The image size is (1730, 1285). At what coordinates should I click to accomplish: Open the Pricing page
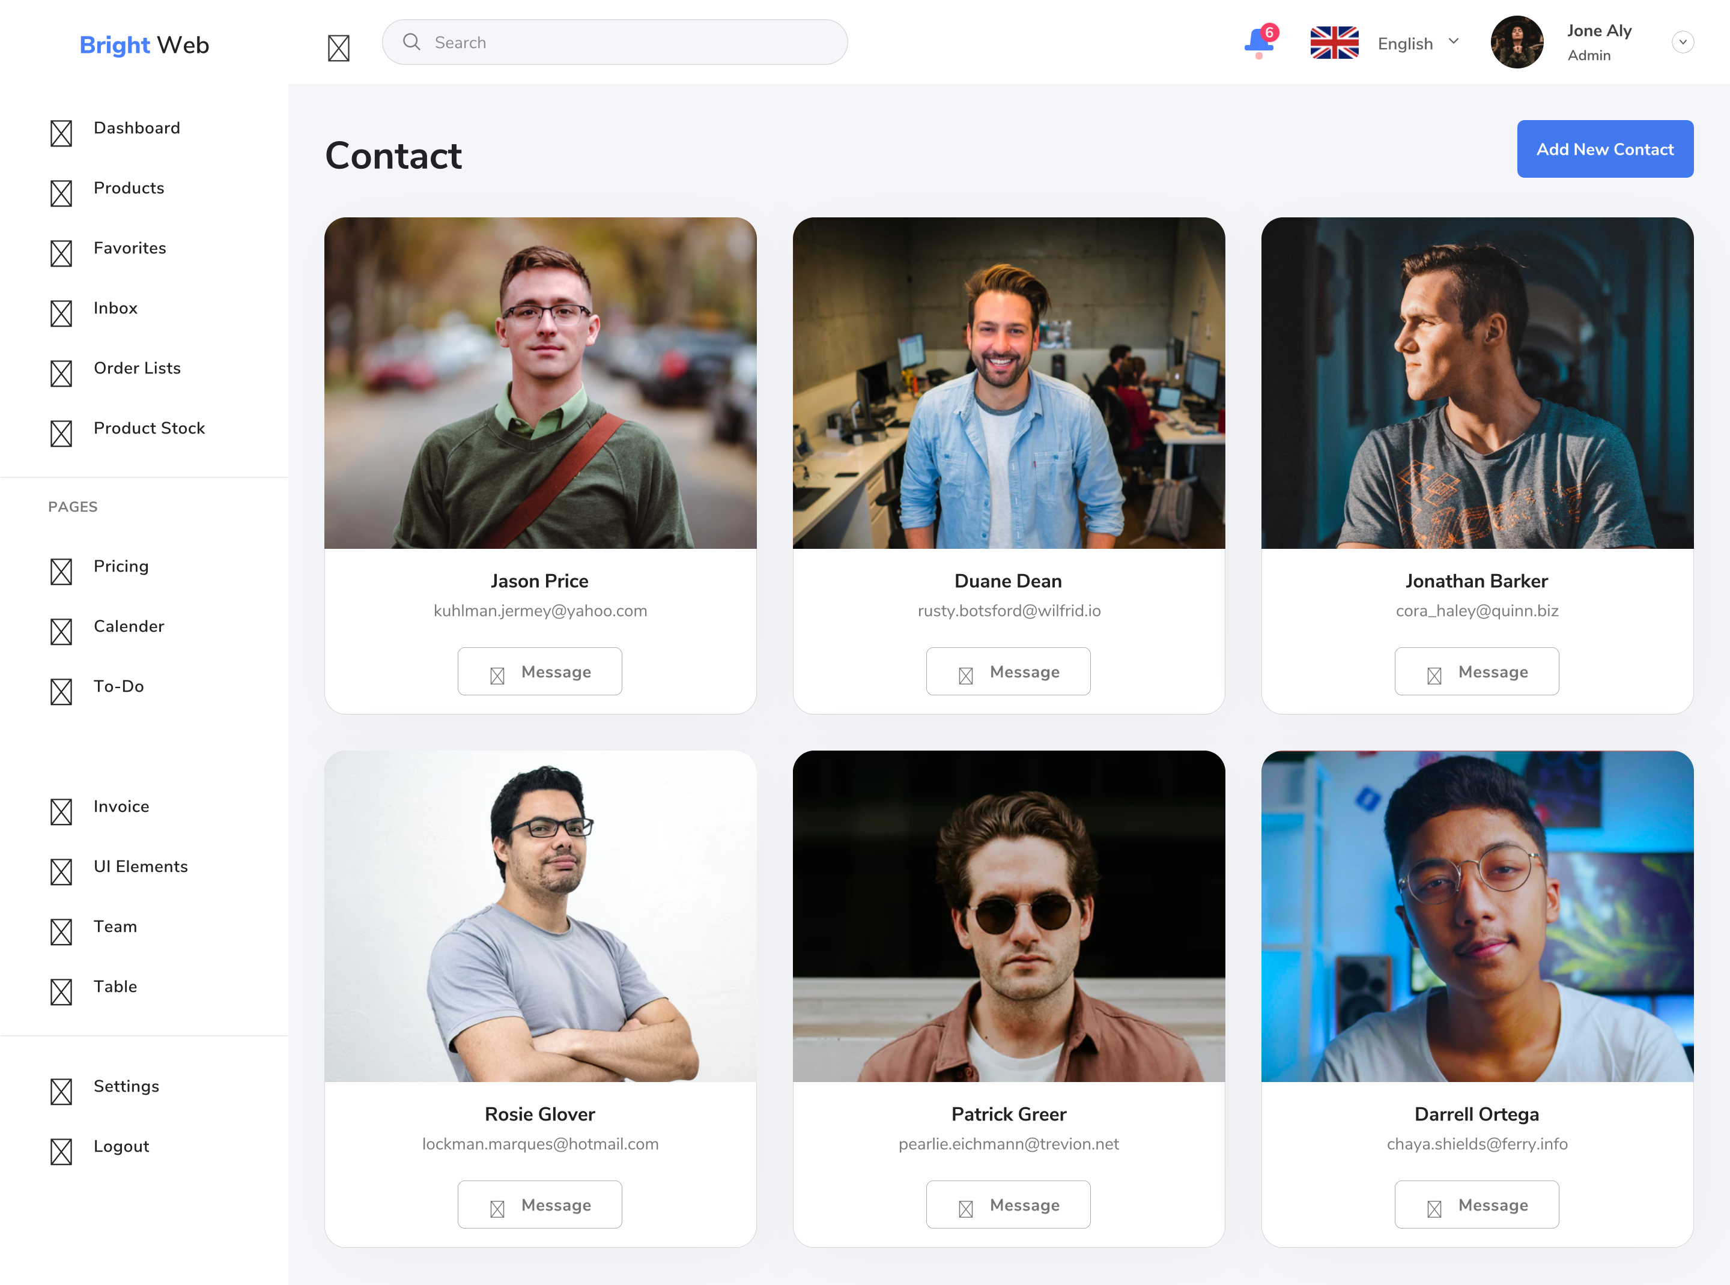click(120, 566)
